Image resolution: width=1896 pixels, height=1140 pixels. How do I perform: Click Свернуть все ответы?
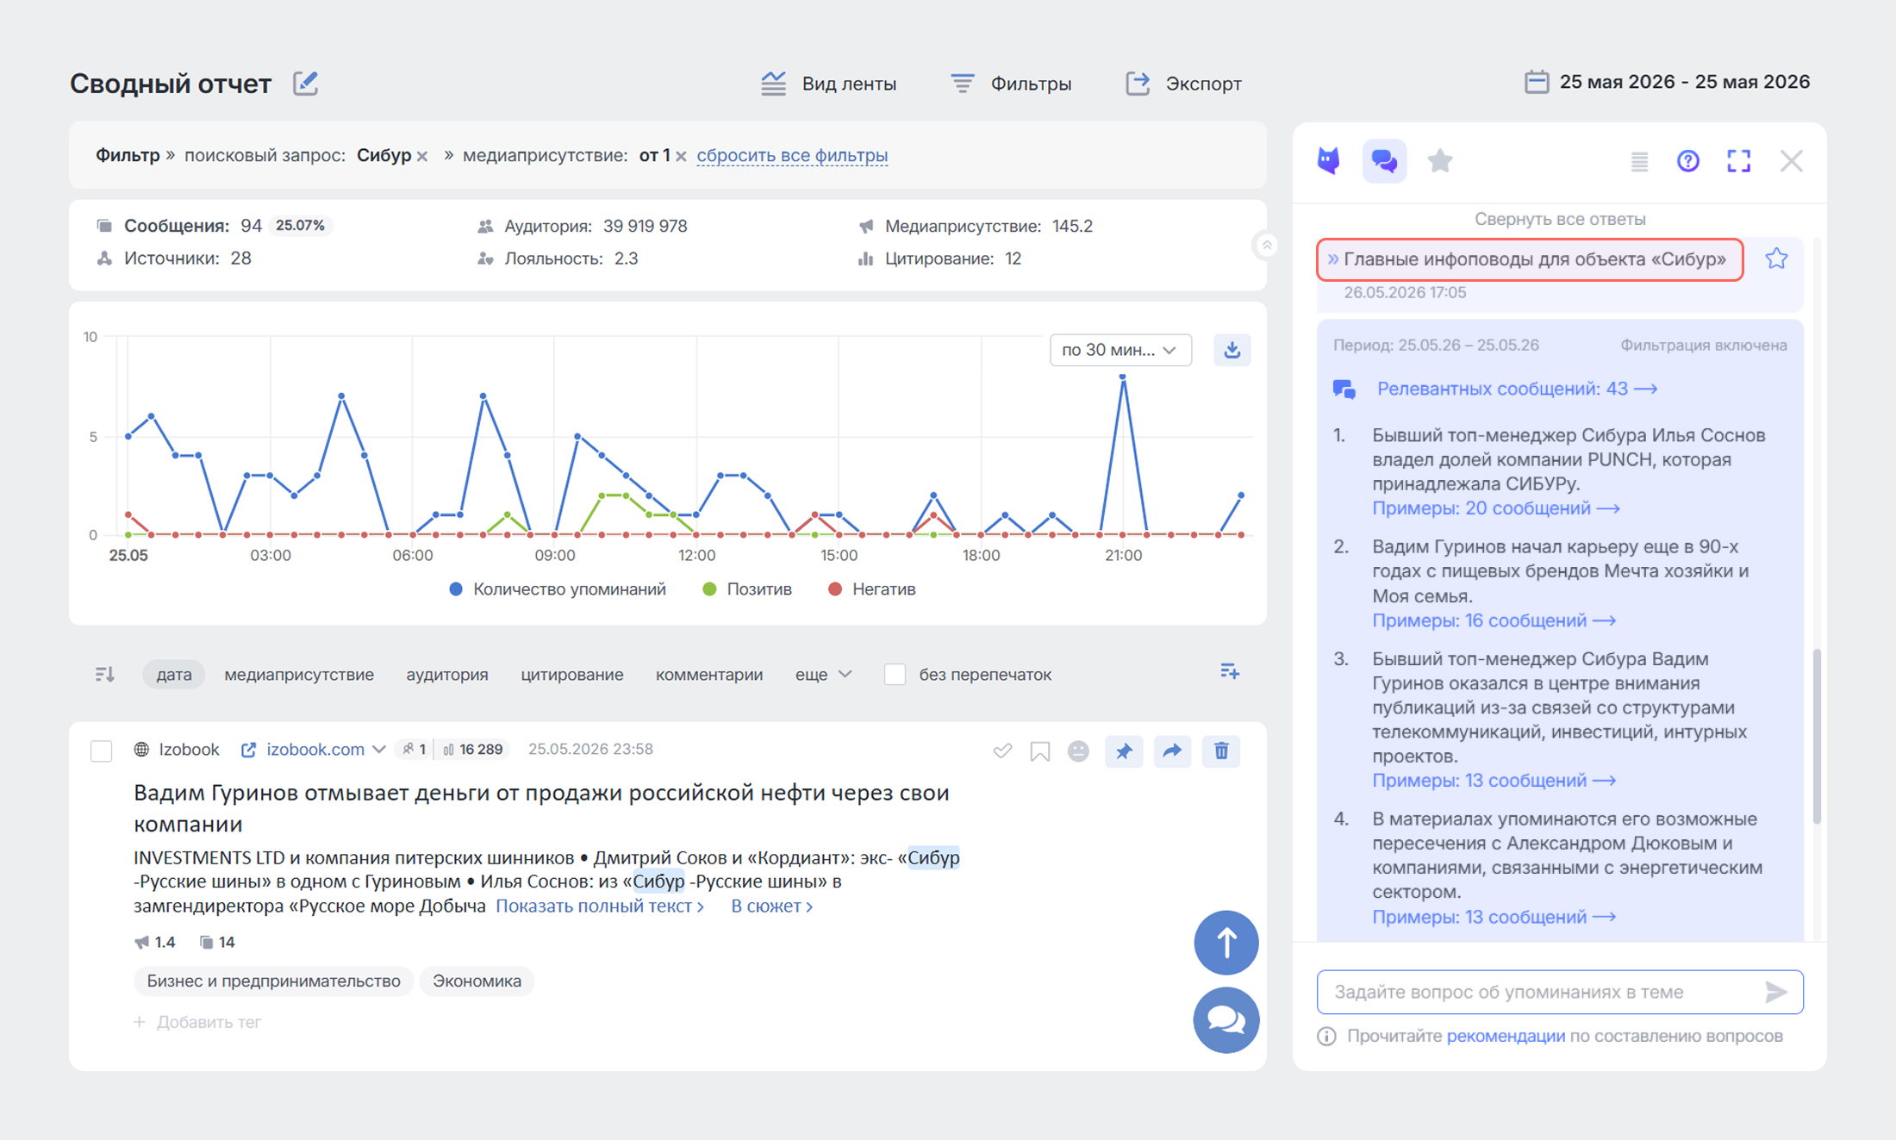click(x=1560, y=219)
